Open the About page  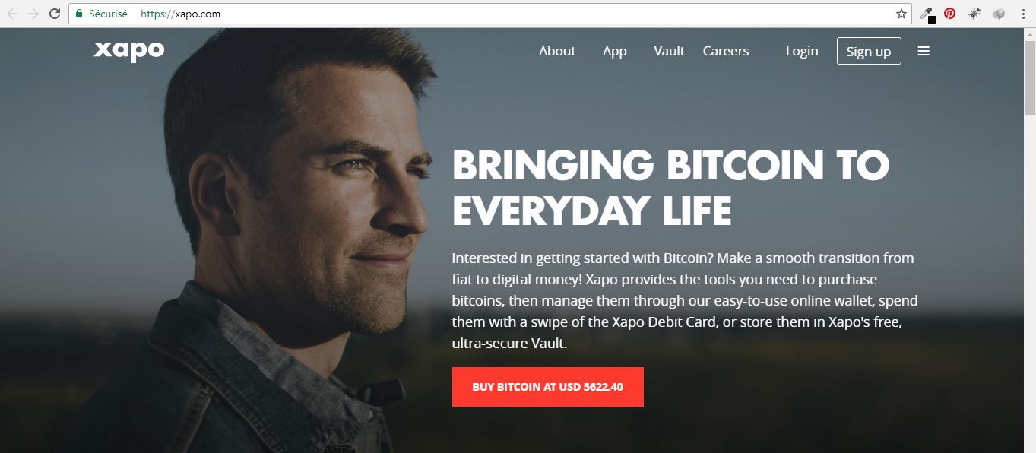tap(557, 51)
